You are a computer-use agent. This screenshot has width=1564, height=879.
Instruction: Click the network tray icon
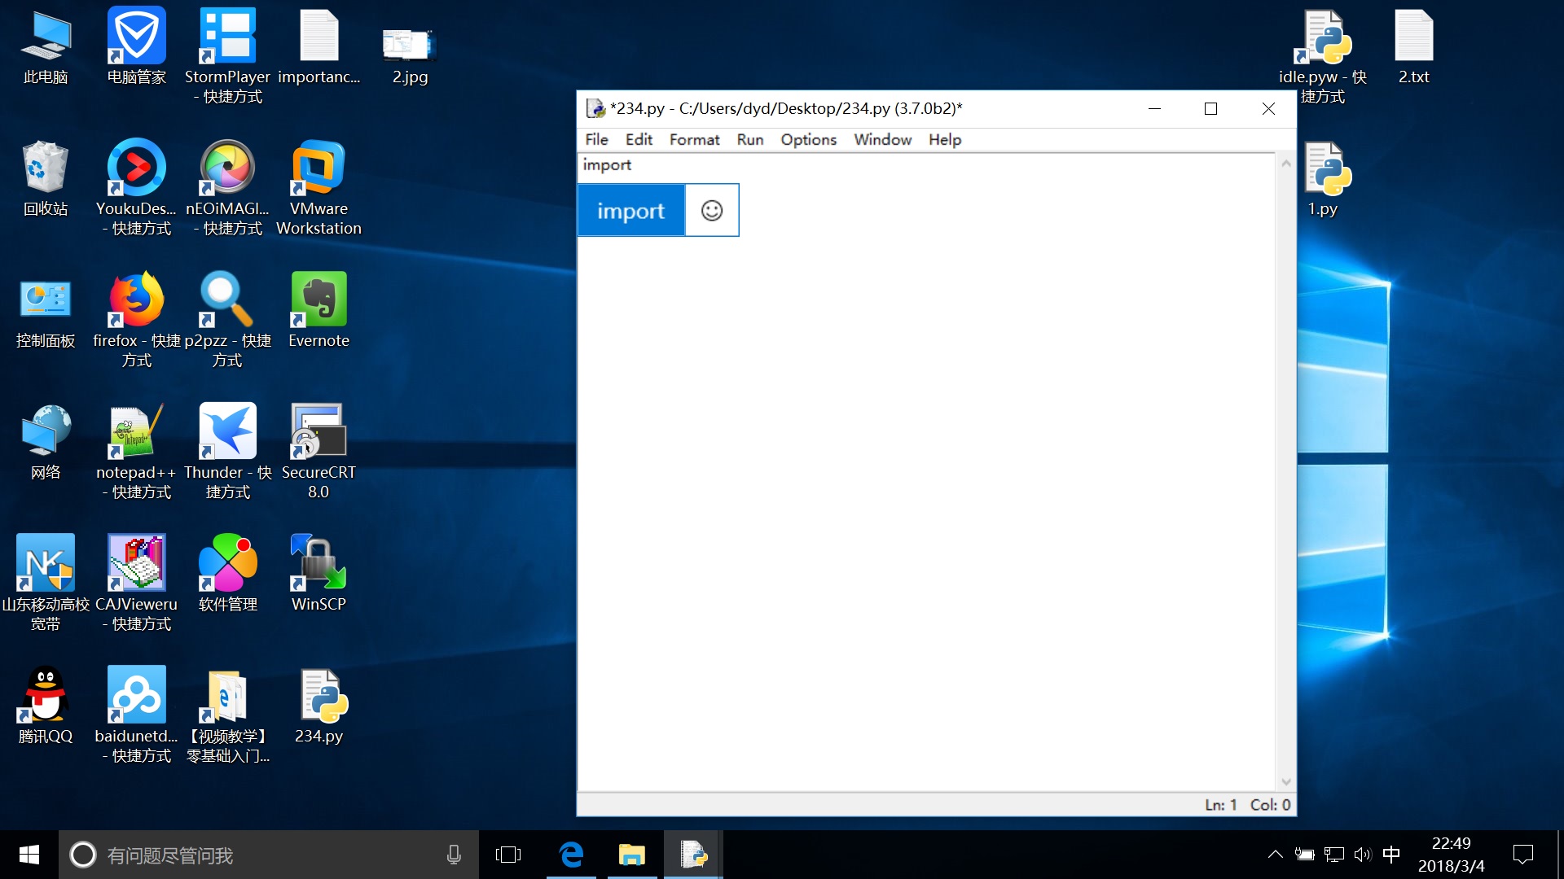tap(1334, 855)
